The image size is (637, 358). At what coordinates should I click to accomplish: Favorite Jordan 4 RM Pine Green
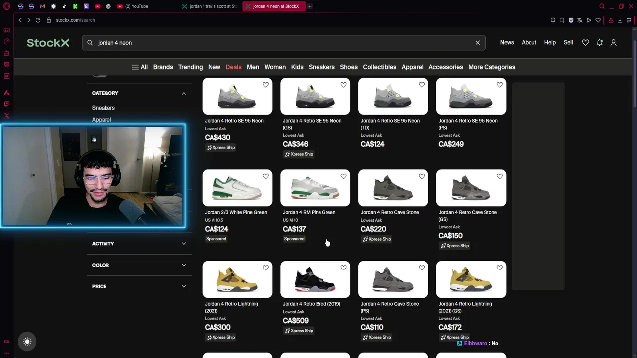point(343,176)
